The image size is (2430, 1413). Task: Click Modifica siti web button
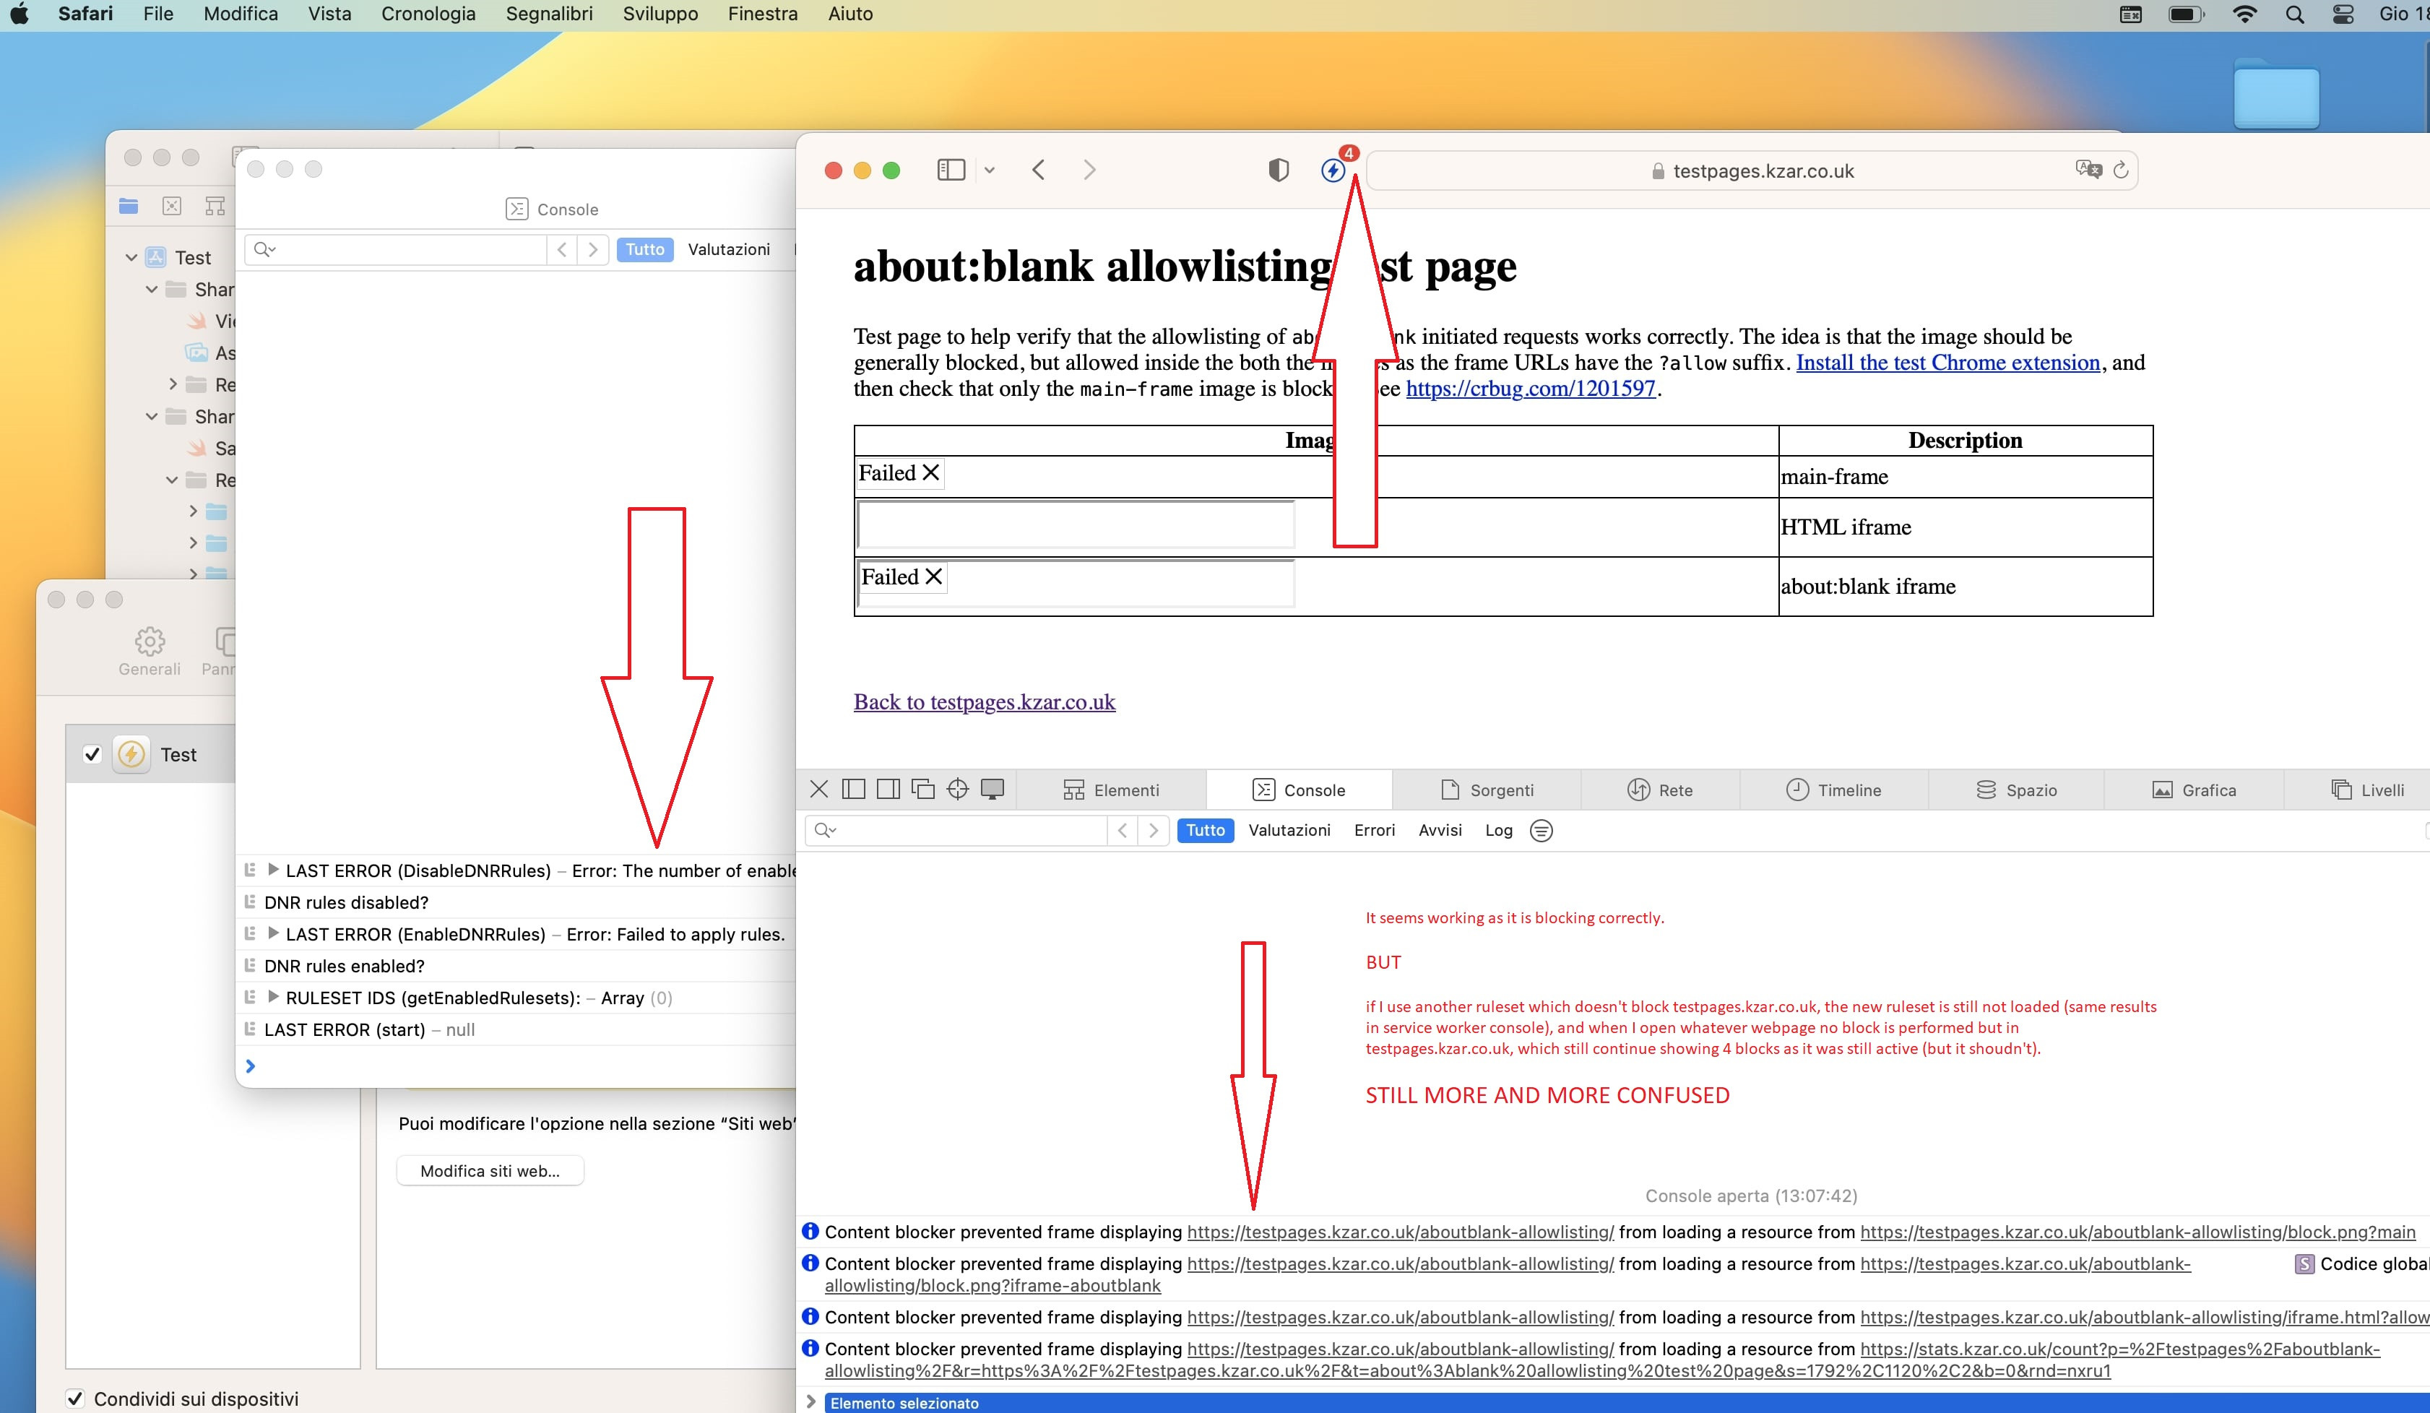(x=490, y=1171)
